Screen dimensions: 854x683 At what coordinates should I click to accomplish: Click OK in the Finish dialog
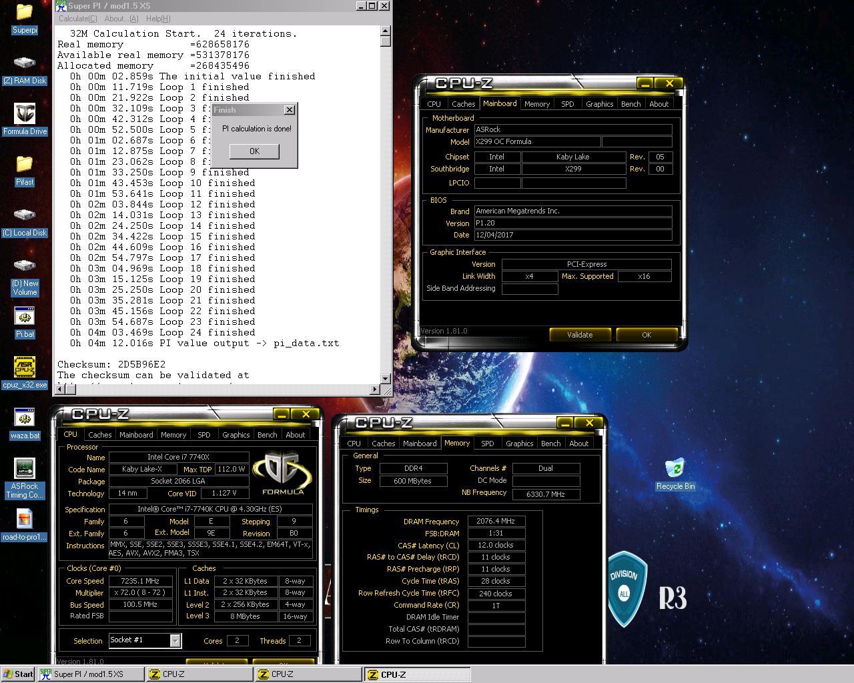pos(254,151)
